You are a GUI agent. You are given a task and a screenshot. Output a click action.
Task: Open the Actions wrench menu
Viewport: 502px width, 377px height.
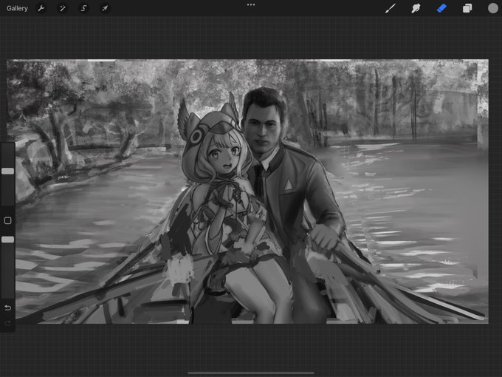pos(41,8)
